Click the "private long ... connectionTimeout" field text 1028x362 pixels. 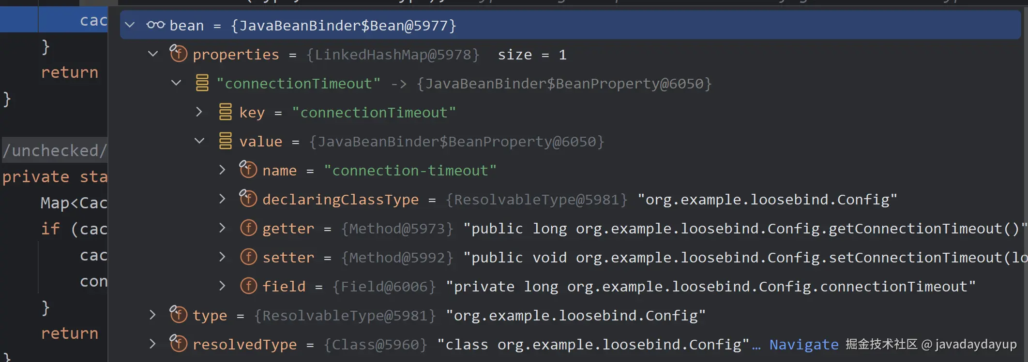711,287
